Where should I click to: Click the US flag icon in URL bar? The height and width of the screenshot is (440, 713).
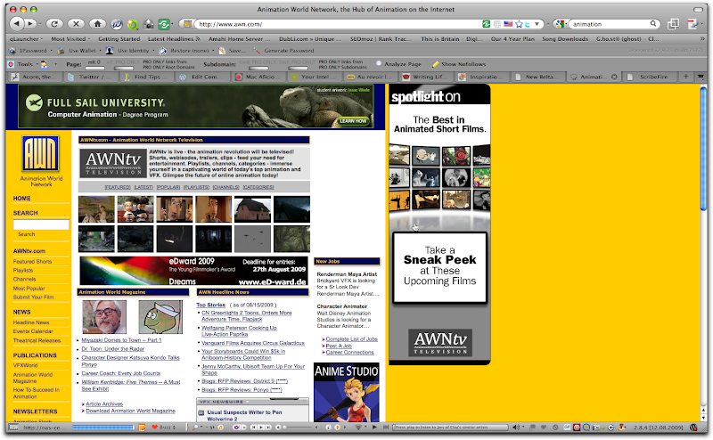pos(508,24)
